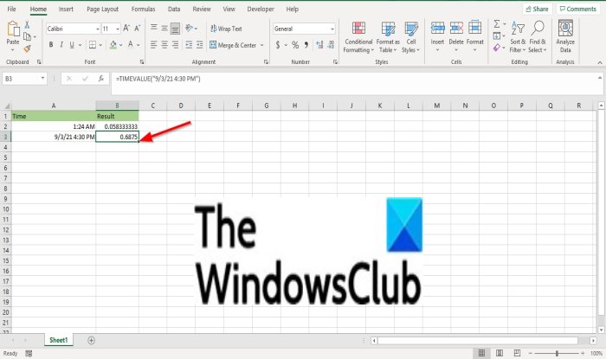Viewport: 606px width, 359px height.
Task: Click the Cut scissors icon
Action: tap(27, 25)
